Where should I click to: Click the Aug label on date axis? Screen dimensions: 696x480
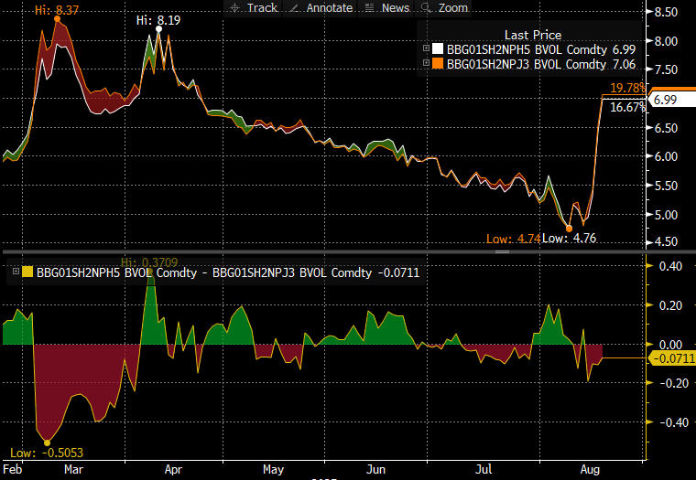pyautogui.click(x=590, y=469)
